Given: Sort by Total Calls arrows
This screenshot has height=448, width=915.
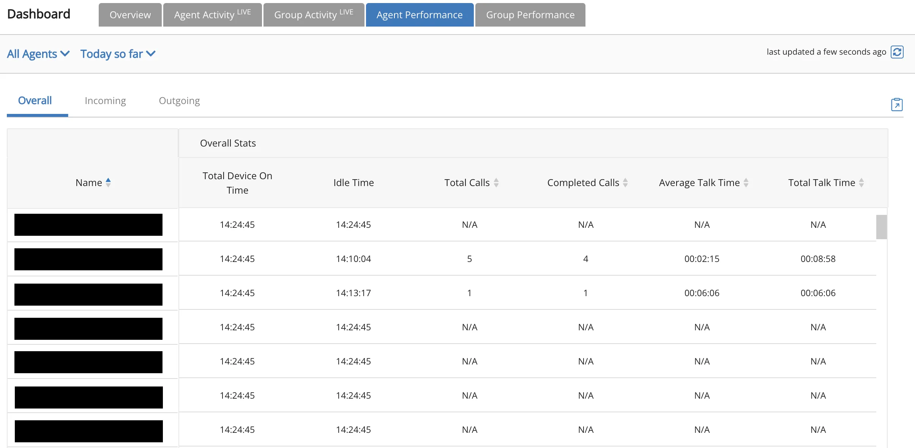Looking at the screenshot, I should coord(496,183).
